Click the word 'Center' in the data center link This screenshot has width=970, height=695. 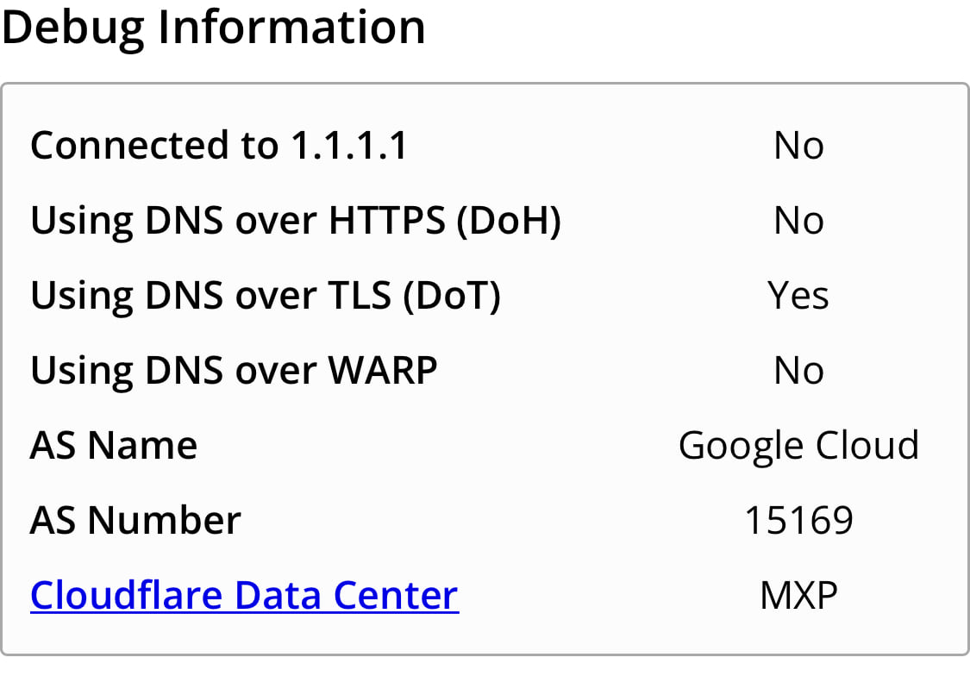[396, 595]
